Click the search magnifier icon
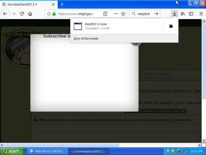The width and height of the screenshot is (206, 155). pos(134,14)
